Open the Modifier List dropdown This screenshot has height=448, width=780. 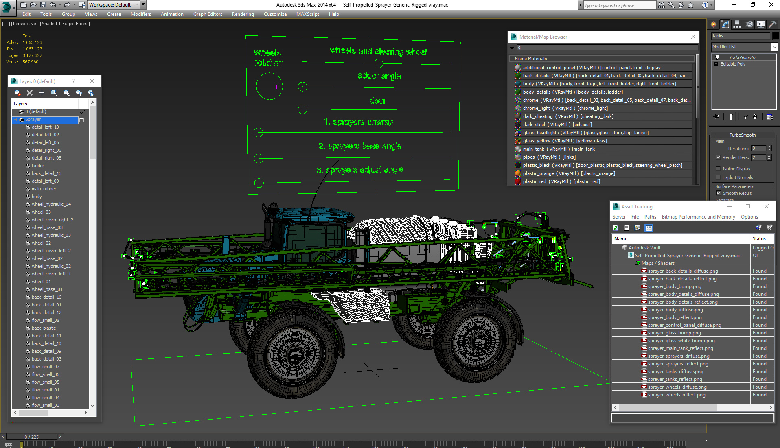click(774, 47)
